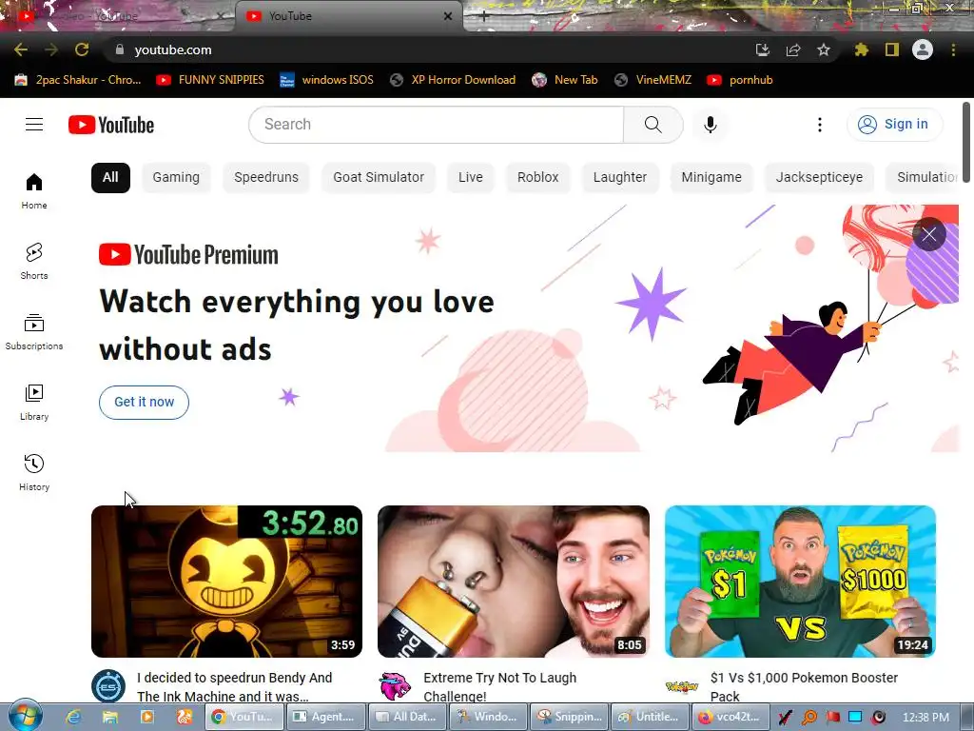Open 'I decided to speedrun Bendy' title
The image size is (974, 731).
click(235, 687)
